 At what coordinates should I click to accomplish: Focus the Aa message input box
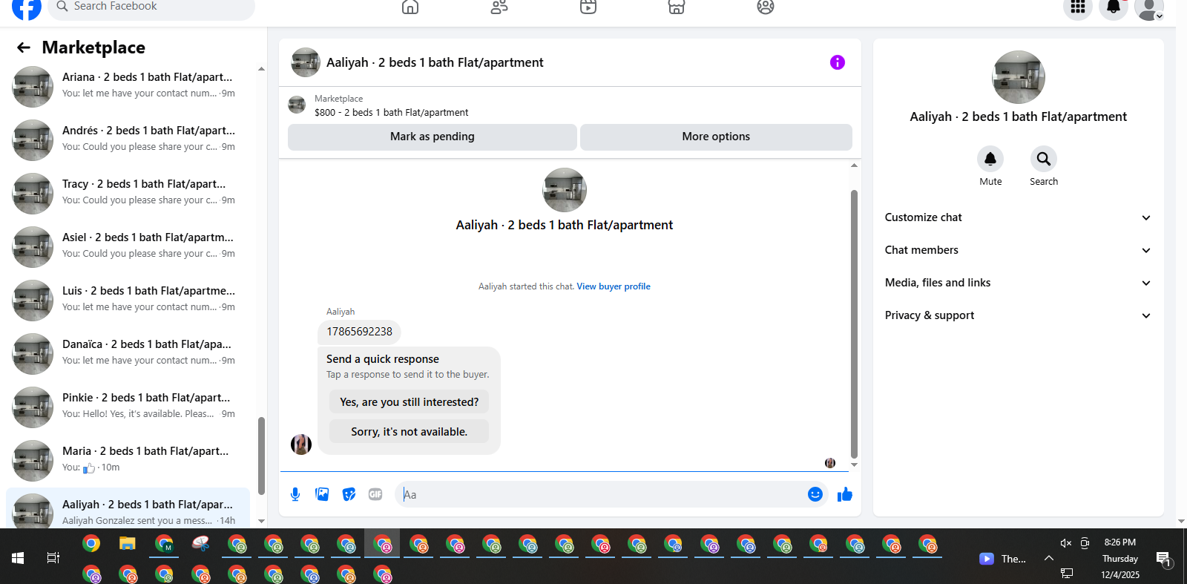(601, 494)
